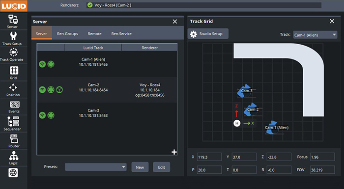Click the Voy - Ross4 renderer cell
The width and height of the screenshot is (344, 189).
[x=150, y=90]
